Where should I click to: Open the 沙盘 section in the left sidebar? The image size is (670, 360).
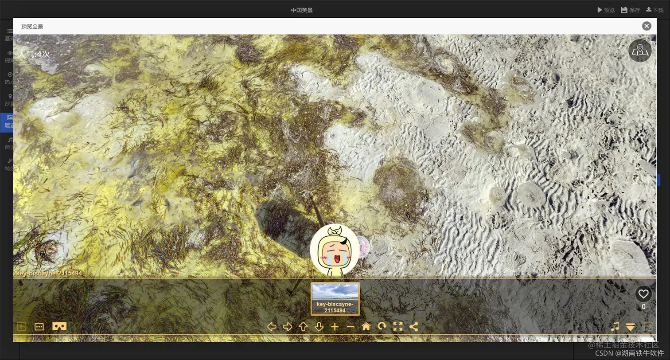(x=9, y=100)
